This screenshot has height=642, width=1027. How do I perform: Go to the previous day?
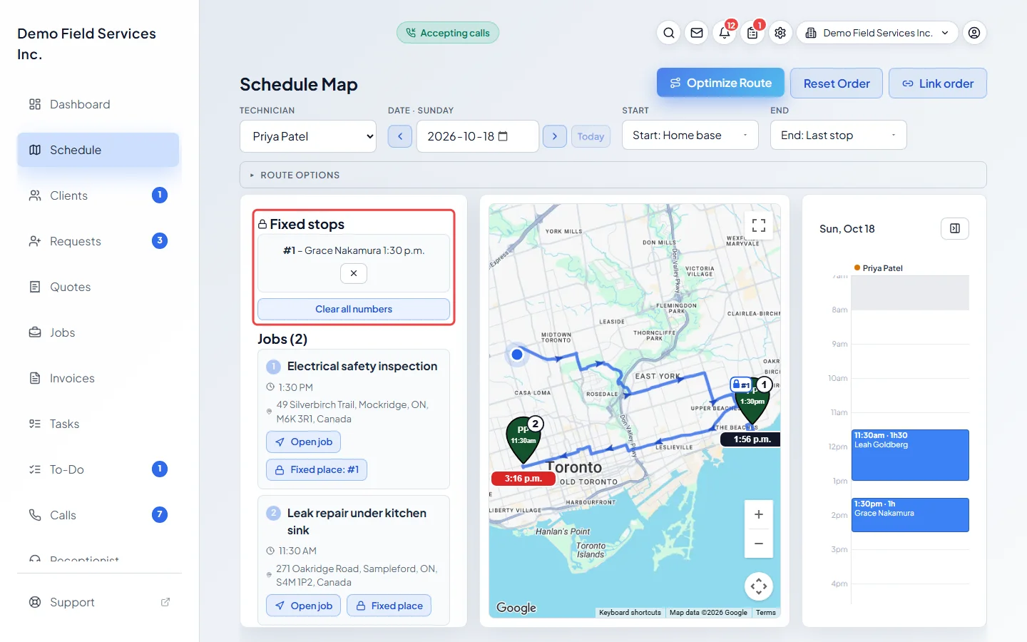[400, 136]
